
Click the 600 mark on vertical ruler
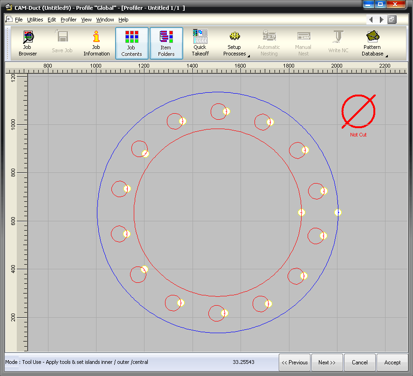[13, 221]
